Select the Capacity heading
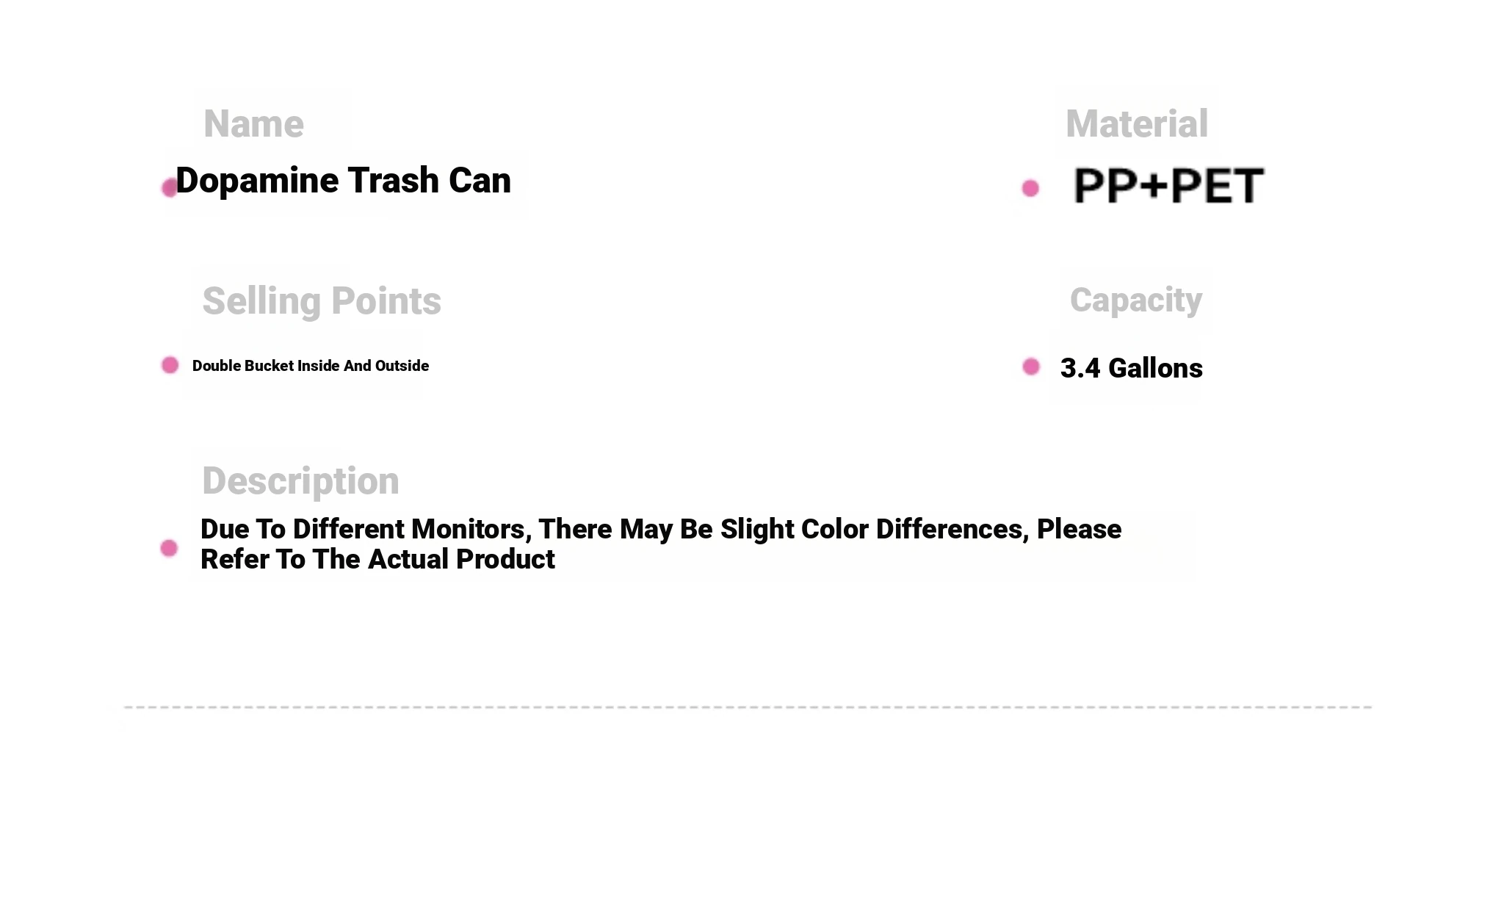The height and width of the screenshot is (905, 1504). coord(1136,300)
